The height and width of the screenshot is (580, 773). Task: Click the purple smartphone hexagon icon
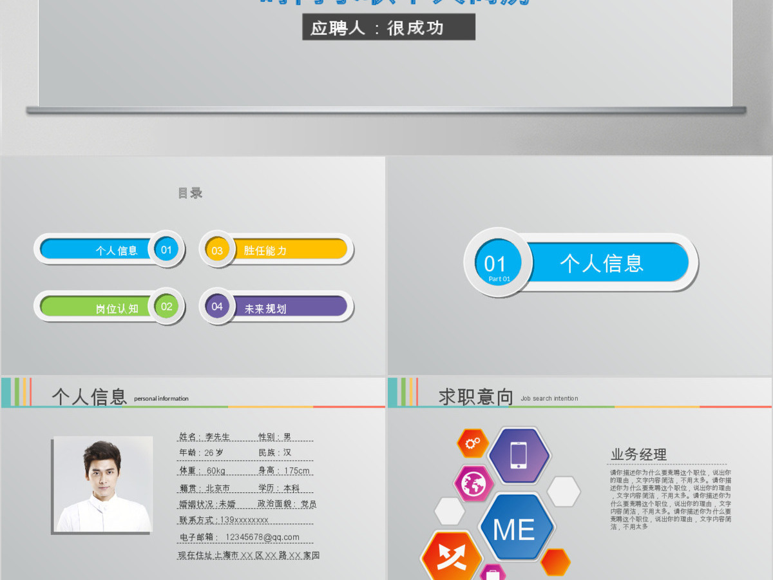pyautogui.click(x=519, y=455)
